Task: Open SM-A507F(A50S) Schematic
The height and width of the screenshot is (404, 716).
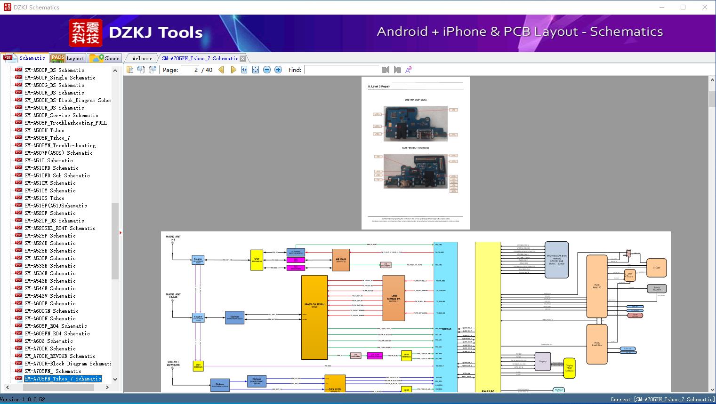Action: [58, 153]
